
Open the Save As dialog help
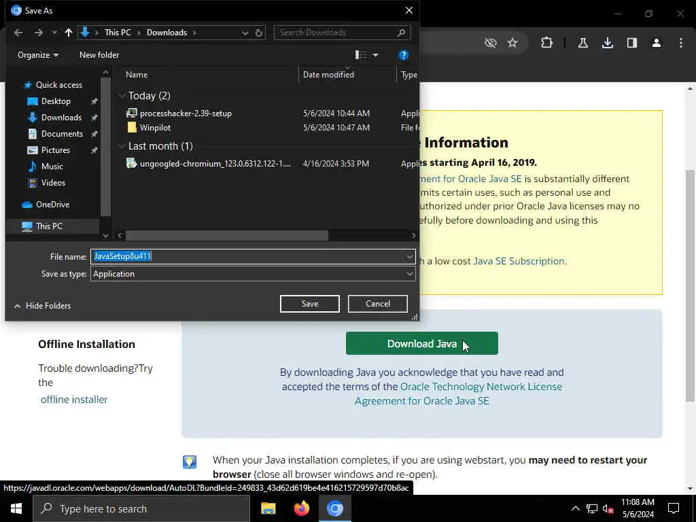(x=404, y=55)
